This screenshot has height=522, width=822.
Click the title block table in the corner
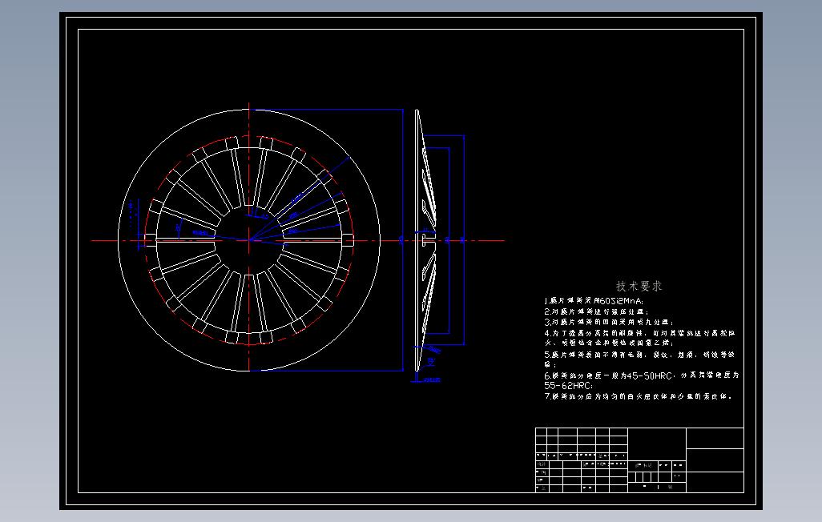point(639,460)
